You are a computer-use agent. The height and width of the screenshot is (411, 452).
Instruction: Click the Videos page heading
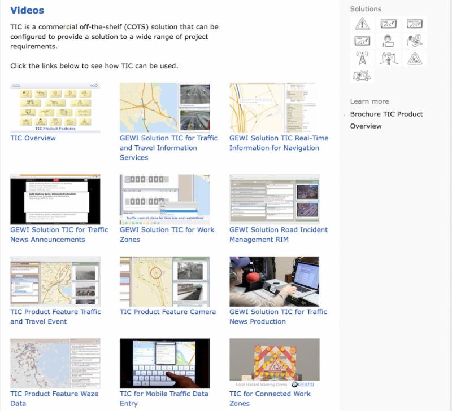click(27, 10)
